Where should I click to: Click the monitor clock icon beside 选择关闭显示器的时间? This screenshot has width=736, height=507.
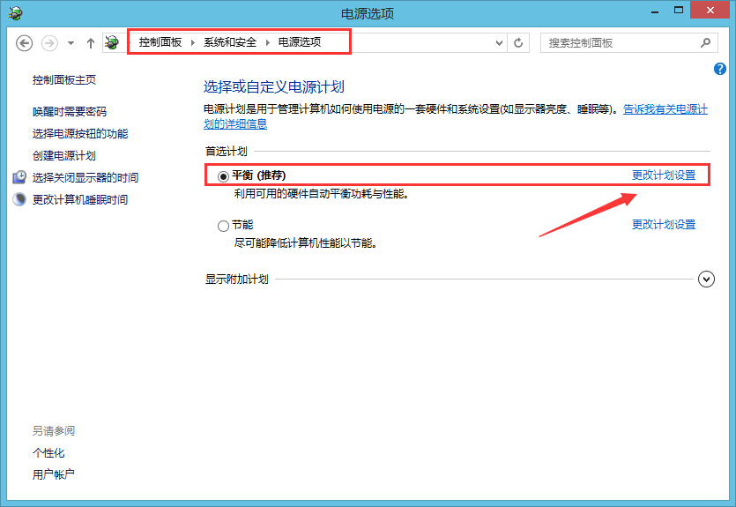(x=19, y=177)
